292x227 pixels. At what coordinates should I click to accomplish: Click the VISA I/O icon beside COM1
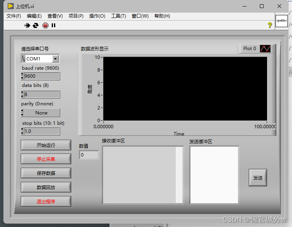tap(23, 59)
